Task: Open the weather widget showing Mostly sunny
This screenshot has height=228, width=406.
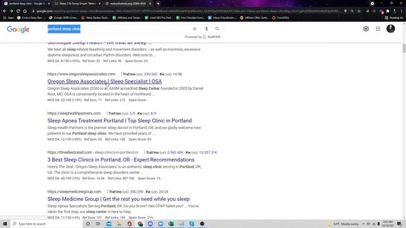Action: (x=343, y=224)
